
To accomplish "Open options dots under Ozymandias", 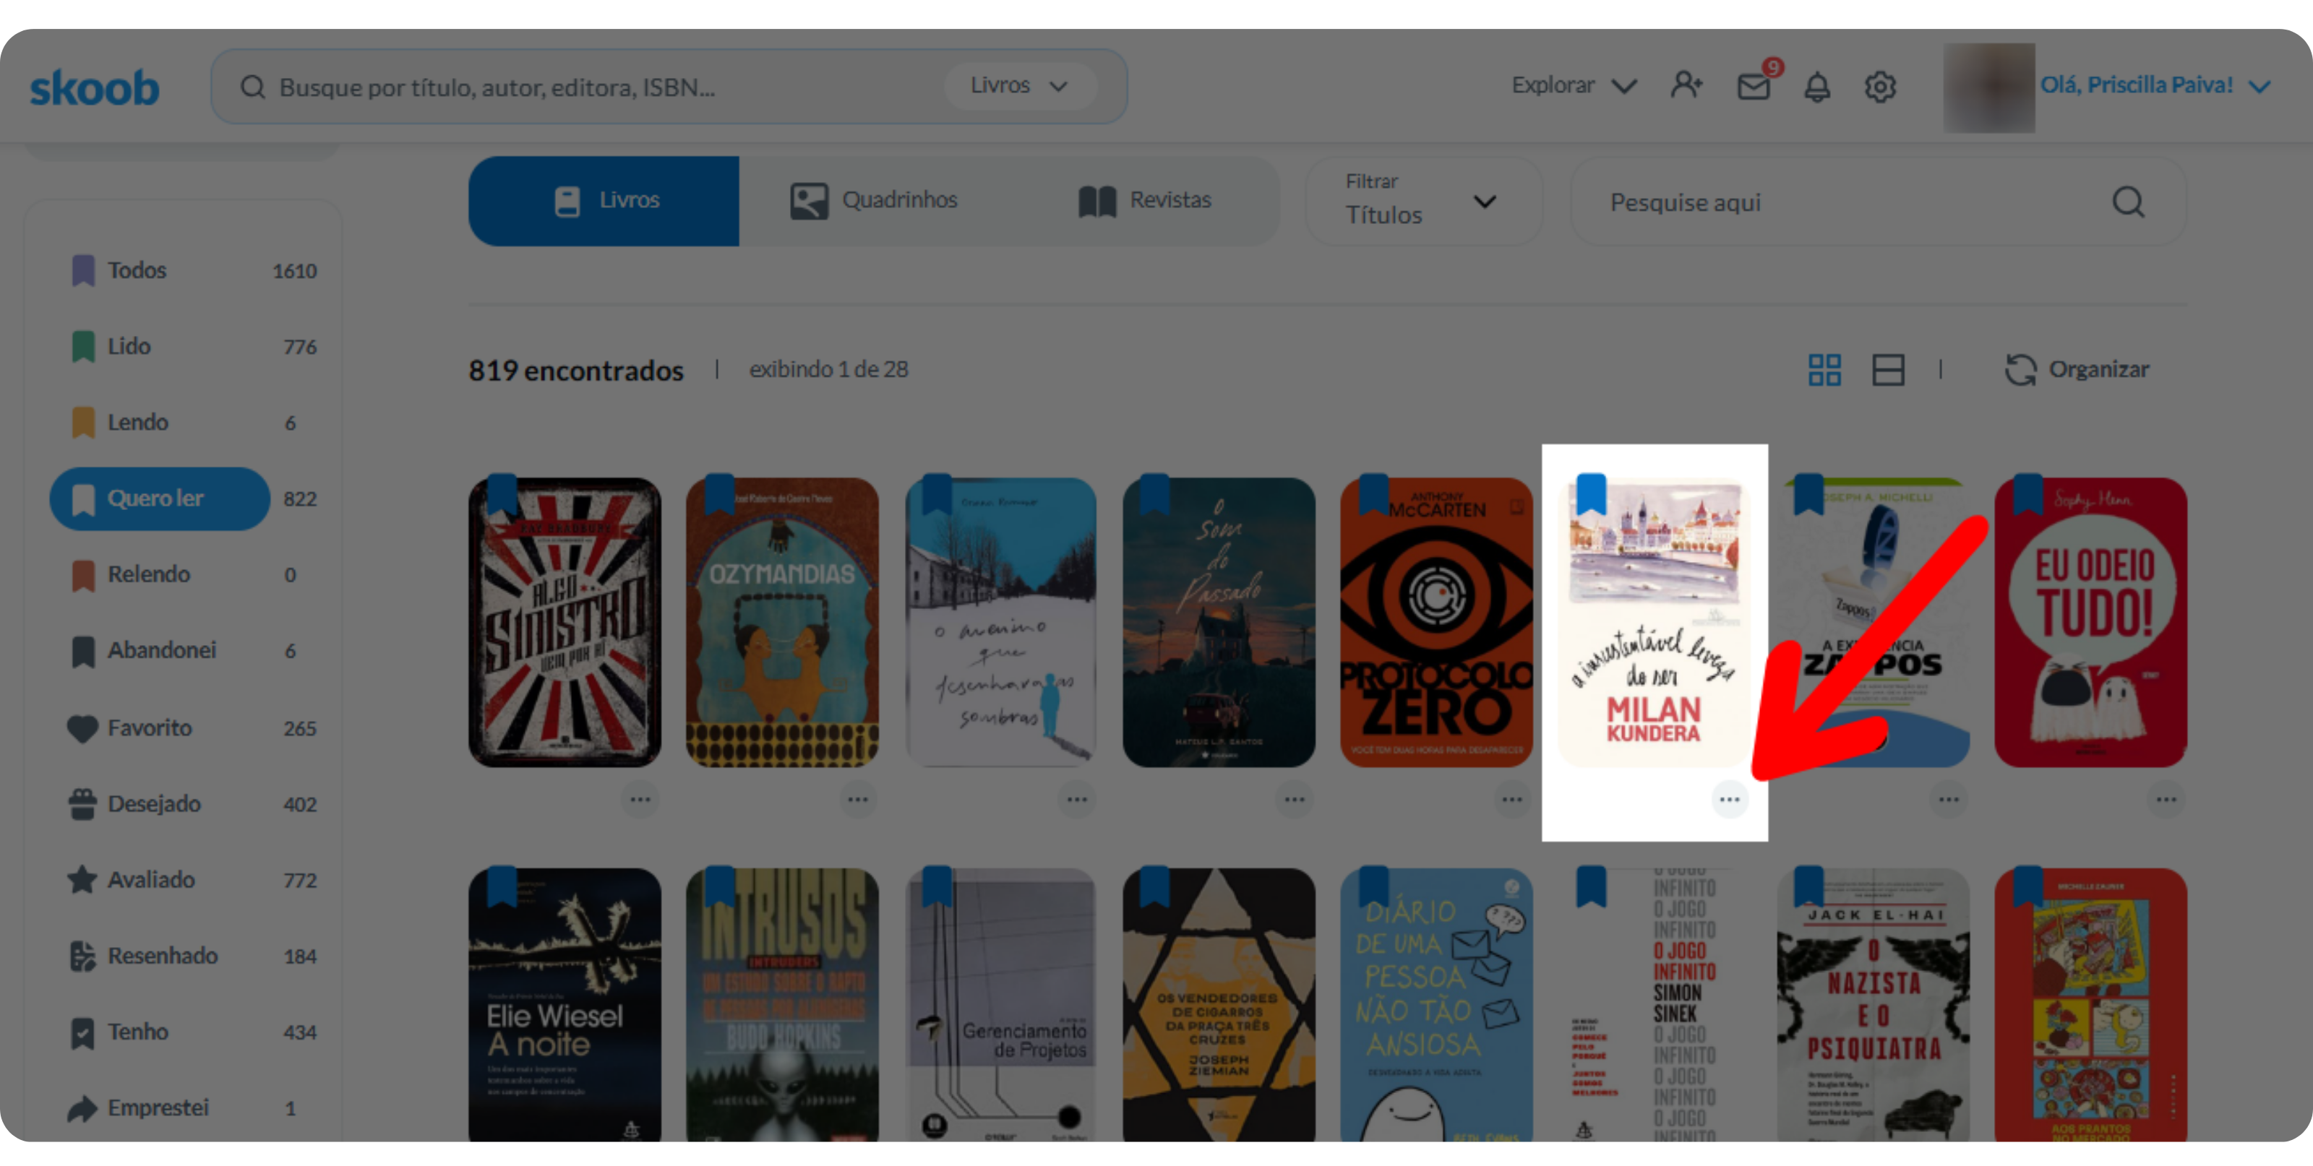I will point(857,799).
